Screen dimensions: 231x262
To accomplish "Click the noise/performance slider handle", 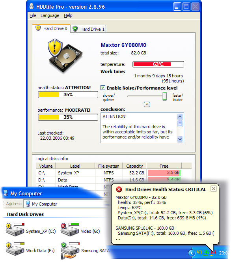I will tap(164, 96).
